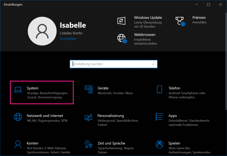Click the Prämien Anmelden label
The image size is (227, 156).
199,22
